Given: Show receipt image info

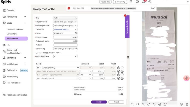Looking at the screenshot, I should (x=181, y=104).
